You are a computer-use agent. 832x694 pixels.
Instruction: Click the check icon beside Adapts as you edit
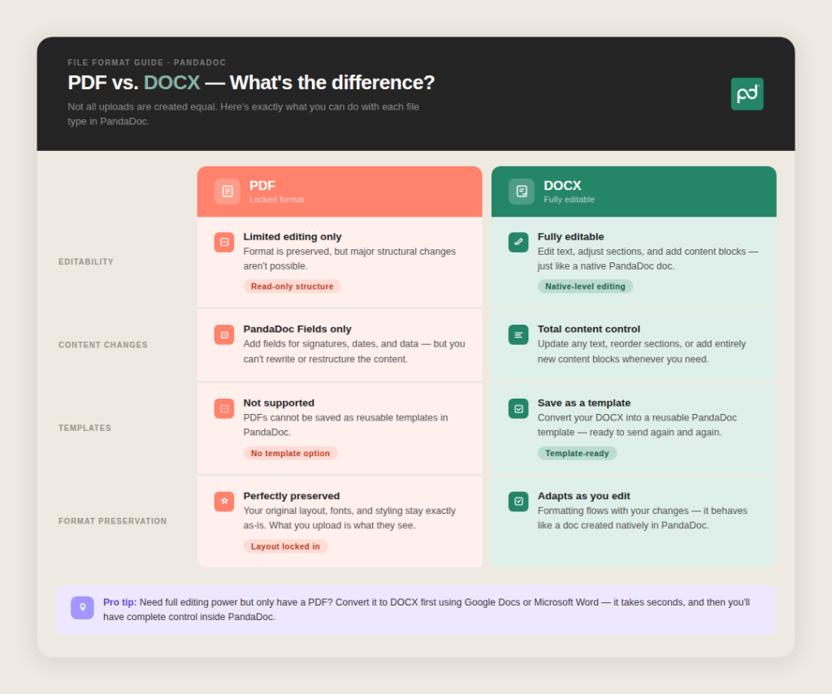tap(518, 502)
